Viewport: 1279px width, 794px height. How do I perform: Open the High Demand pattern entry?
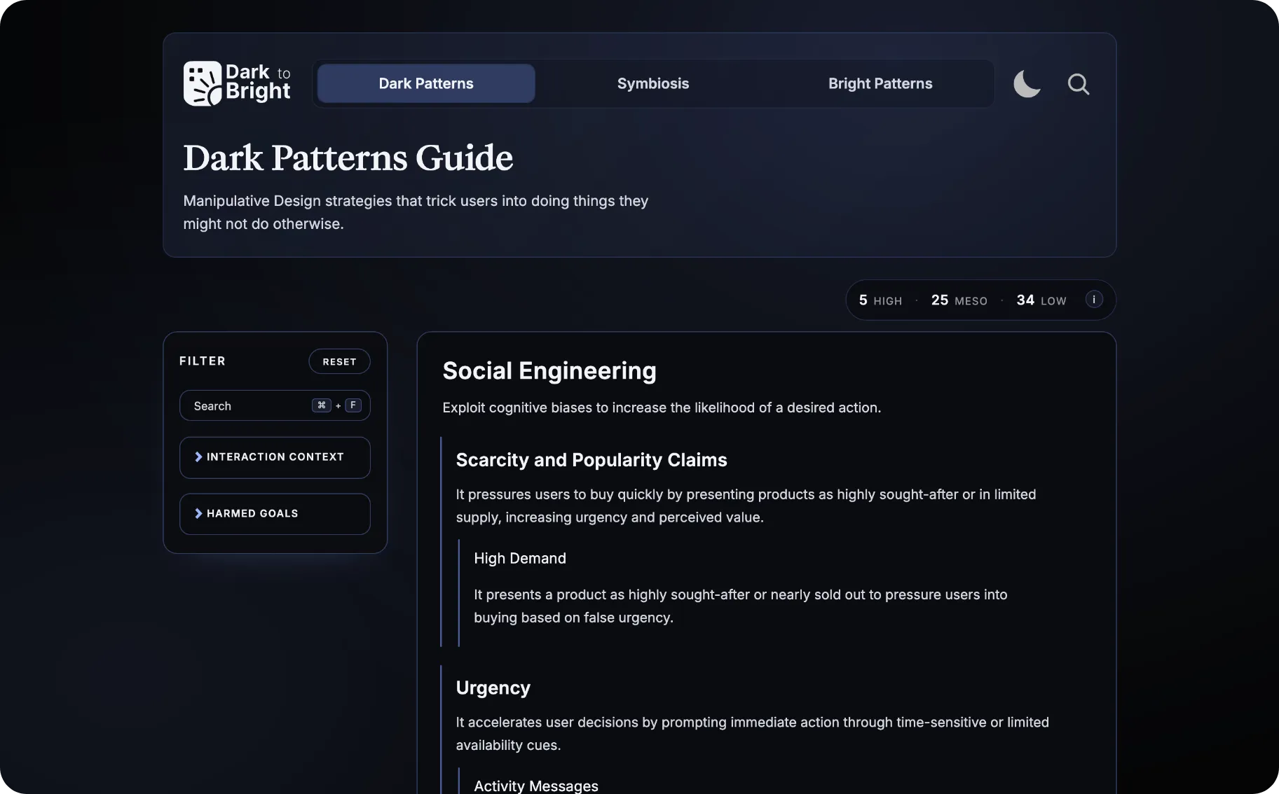click(519, 558)
